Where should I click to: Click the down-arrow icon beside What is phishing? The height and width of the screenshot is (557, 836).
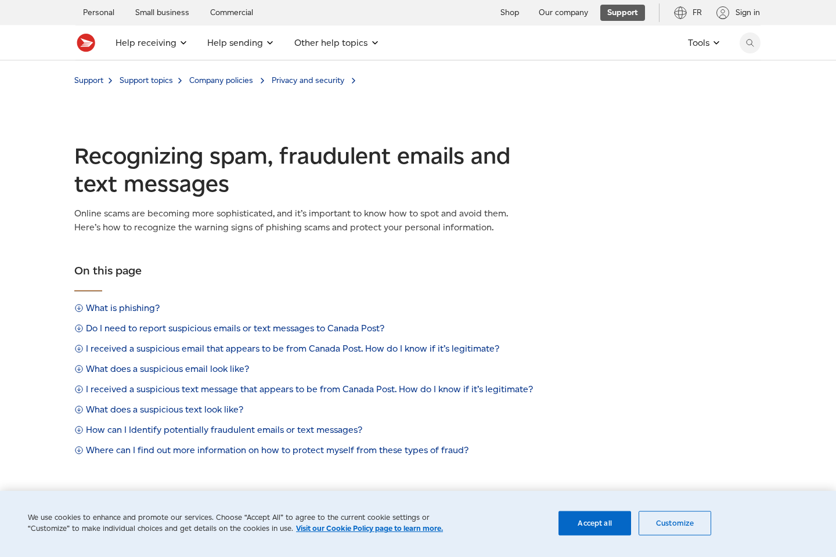point(79,308)
